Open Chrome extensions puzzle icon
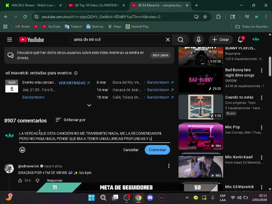This screenshot has width=272, height=204. coord(218,17)
